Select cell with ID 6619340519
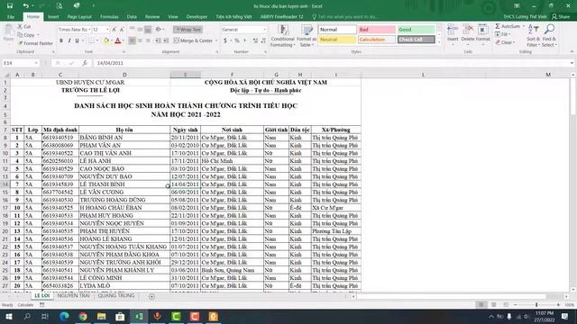The height and width of the screenshot is (324, 577). tap(60, 138)
